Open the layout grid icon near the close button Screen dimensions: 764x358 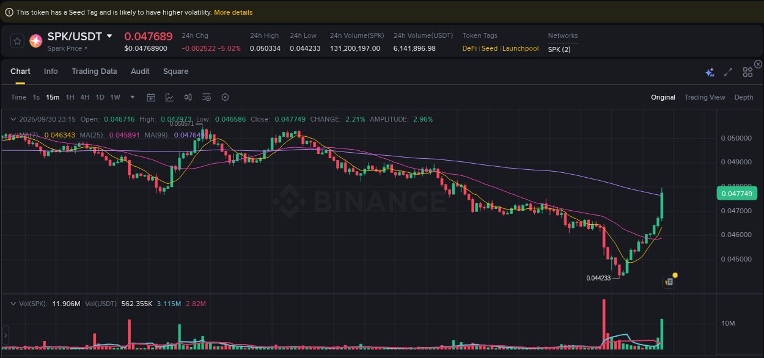[747, 71]
